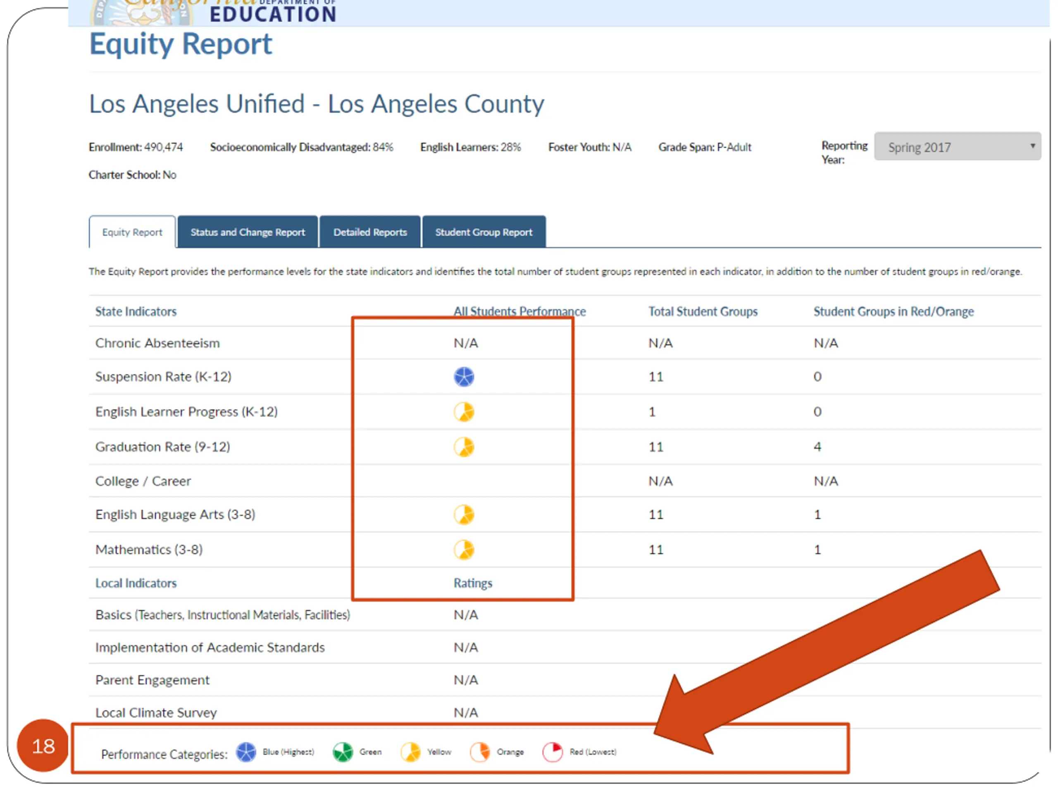
Task: Select English Learner Progress (K-12) label
Action: [x=186, y=411]
